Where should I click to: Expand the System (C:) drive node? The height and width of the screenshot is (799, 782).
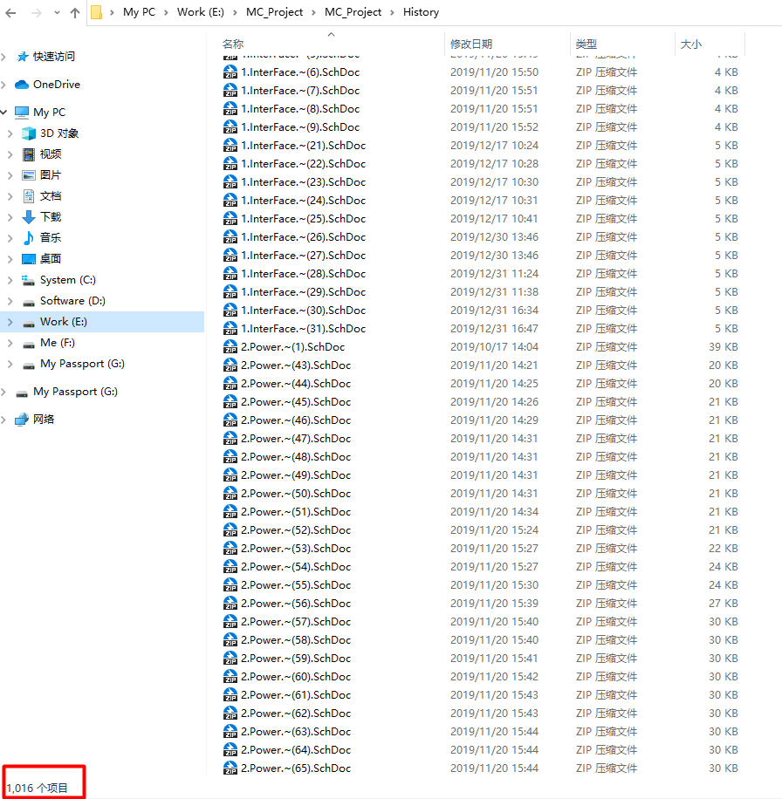(x=10, y=280)
